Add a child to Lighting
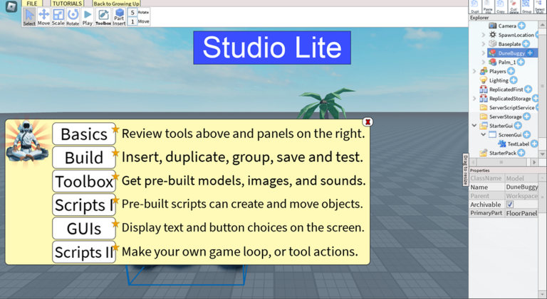This screenshot has width=547, height=299. coord(514,80)
